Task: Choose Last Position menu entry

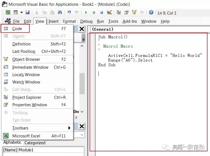Action: [x=38, y=51]
